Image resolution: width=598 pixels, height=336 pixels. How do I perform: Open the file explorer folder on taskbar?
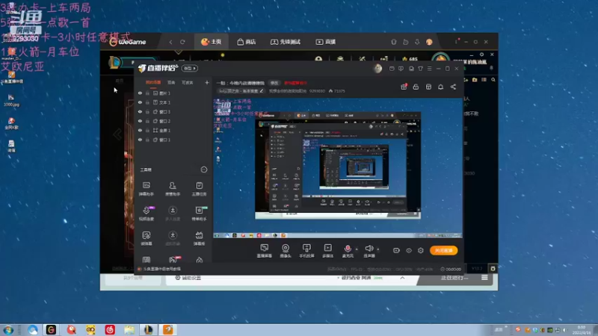coord(129,329)
